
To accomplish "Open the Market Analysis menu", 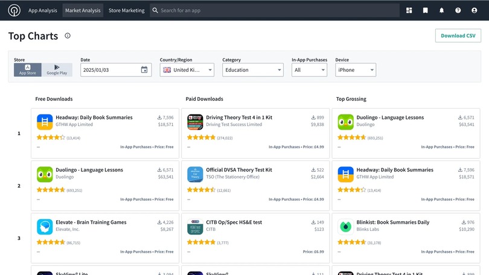I will 83,10.
